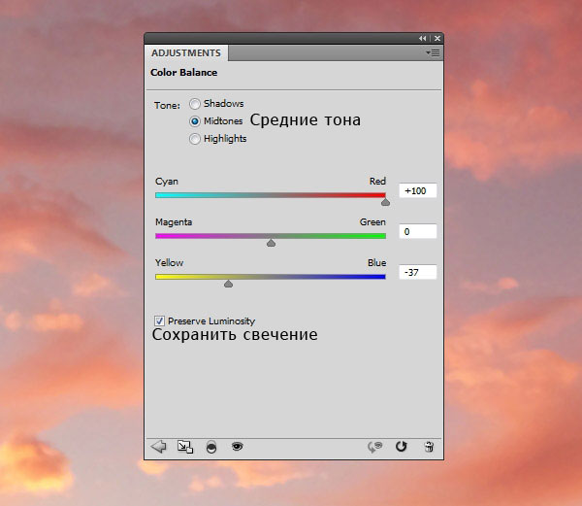Click the Blue label
The image size is (582, 506).
tap(377, 262)
